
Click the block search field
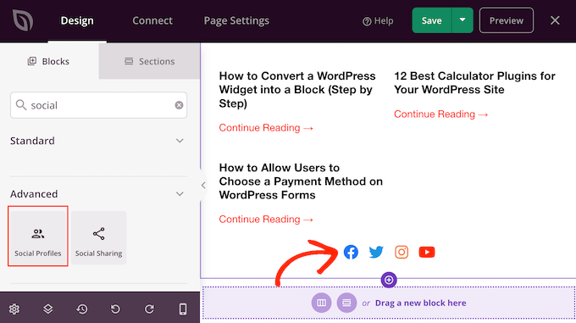pyautogui.click(x=98, y=105)
